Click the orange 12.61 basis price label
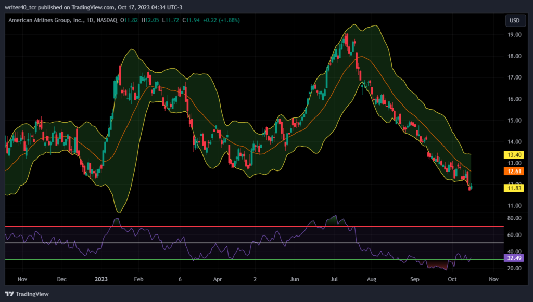The image size is (533, 302). click(x=514, y=172)
